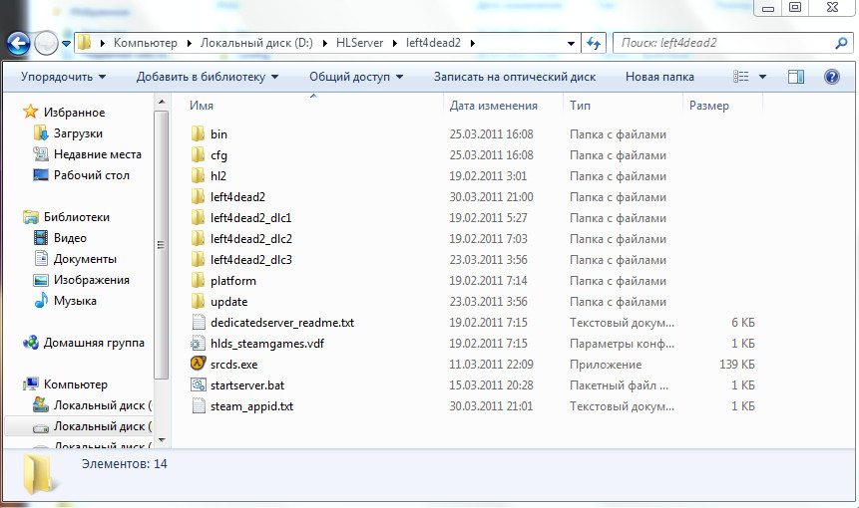Open the Упорядочить menu
Viewport: 859px width, 508px height.
[63, 77]
